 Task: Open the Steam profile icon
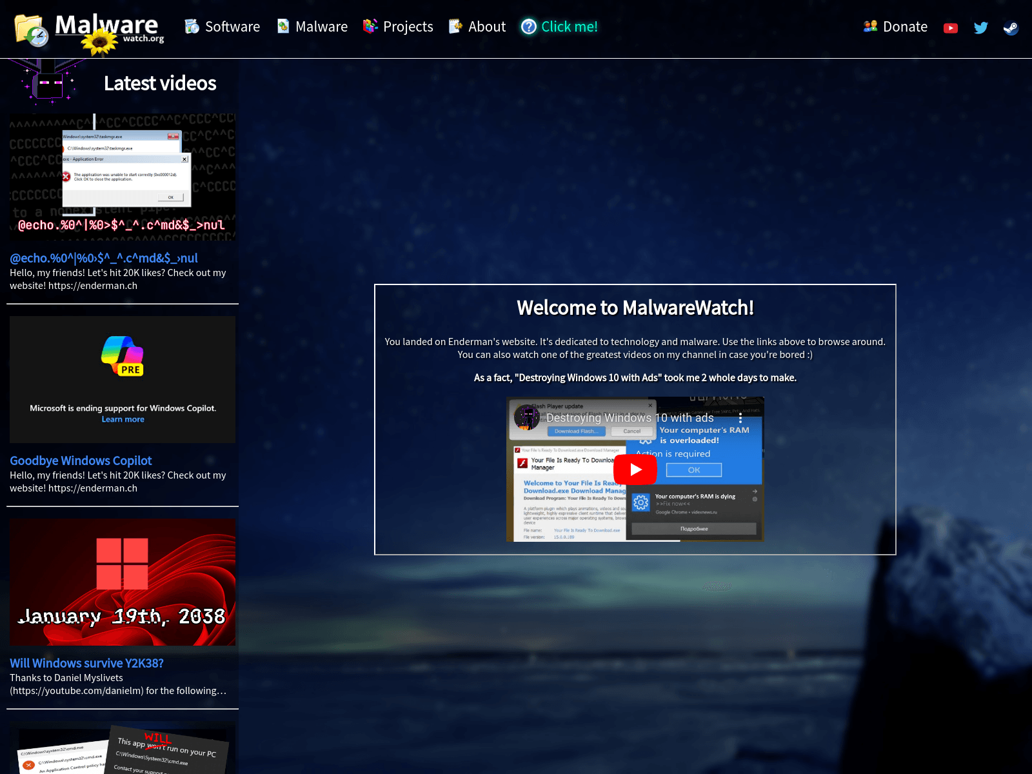pyautogui.click(x=1011, y=28)
